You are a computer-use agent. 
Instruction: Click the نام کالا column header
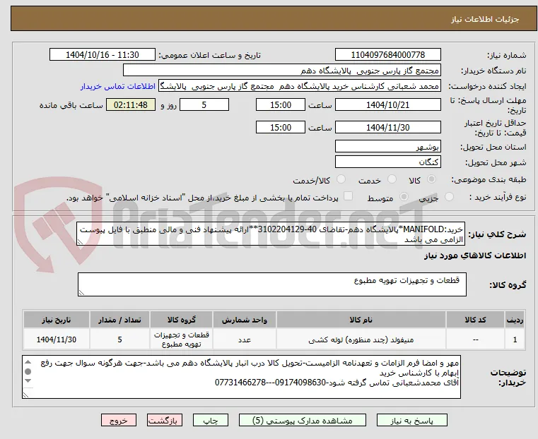[361, 320]
